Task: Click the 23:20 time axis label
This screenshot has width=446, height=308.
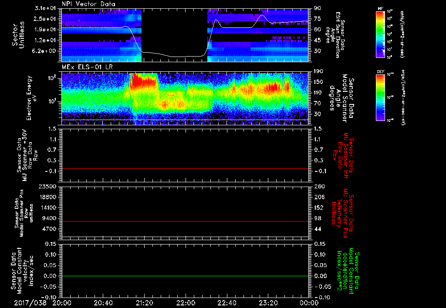Action: [x=268, y=303]
